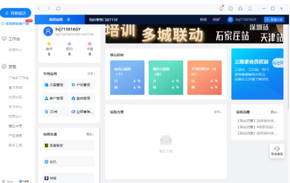Click the pill button on membership card

tap(278, 63)
